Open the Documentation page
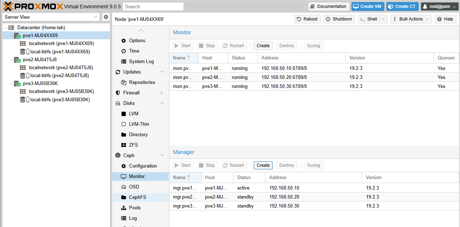This screenshot has width=460, height=227. (329, 6)
